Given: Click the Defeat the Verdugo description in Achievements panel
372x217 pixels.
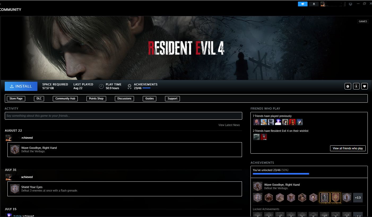Looking at the screenshot, I should 276,188.
